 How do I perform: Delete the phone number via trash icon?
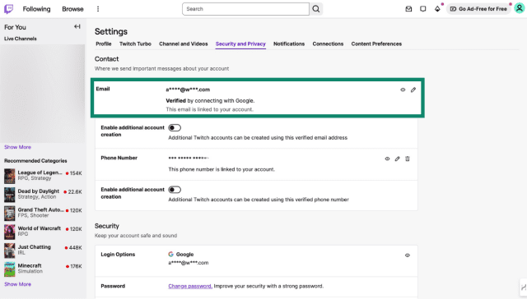tap(408, 159)
